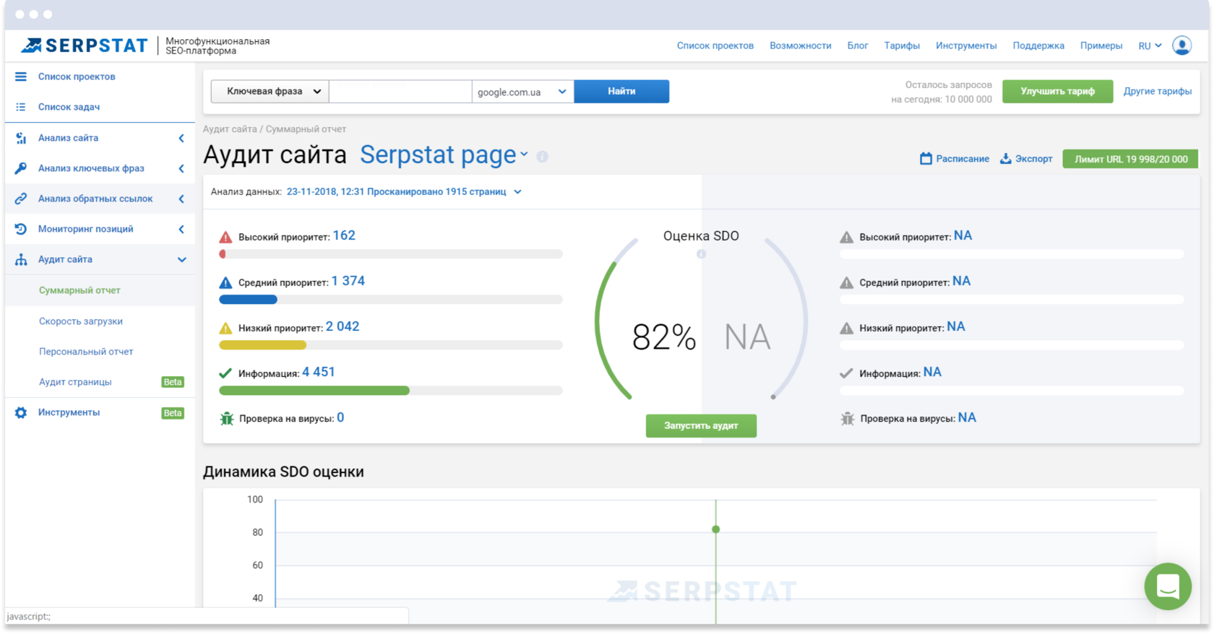Collapse the Аудит сайта section chevron

pyautogui.click(x=182, y=259)
